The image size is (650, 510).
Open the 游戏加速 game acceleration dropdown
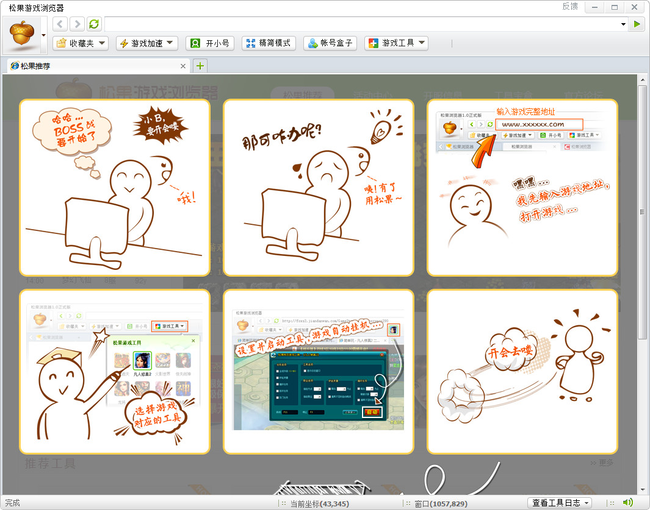point(146,43)
